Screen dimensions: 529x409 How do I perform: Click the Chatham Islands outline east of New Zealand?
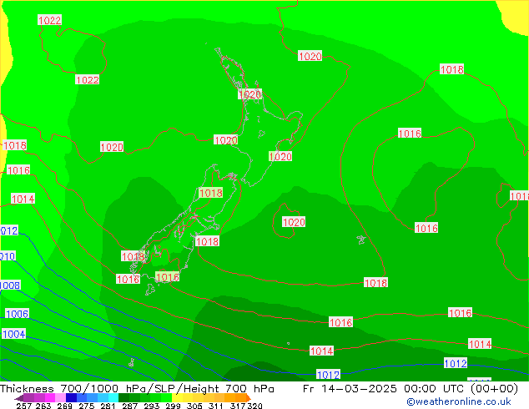point(361,240)
